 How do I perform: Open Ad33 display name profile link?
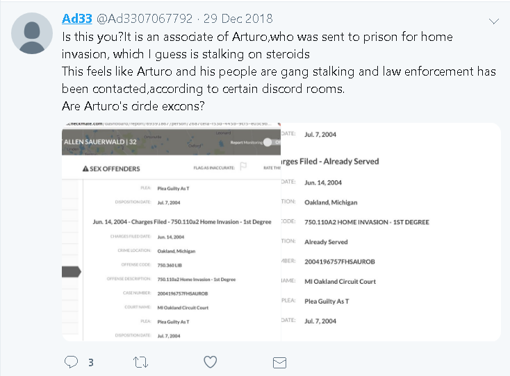pyautogui.click(x=76, y=18)
